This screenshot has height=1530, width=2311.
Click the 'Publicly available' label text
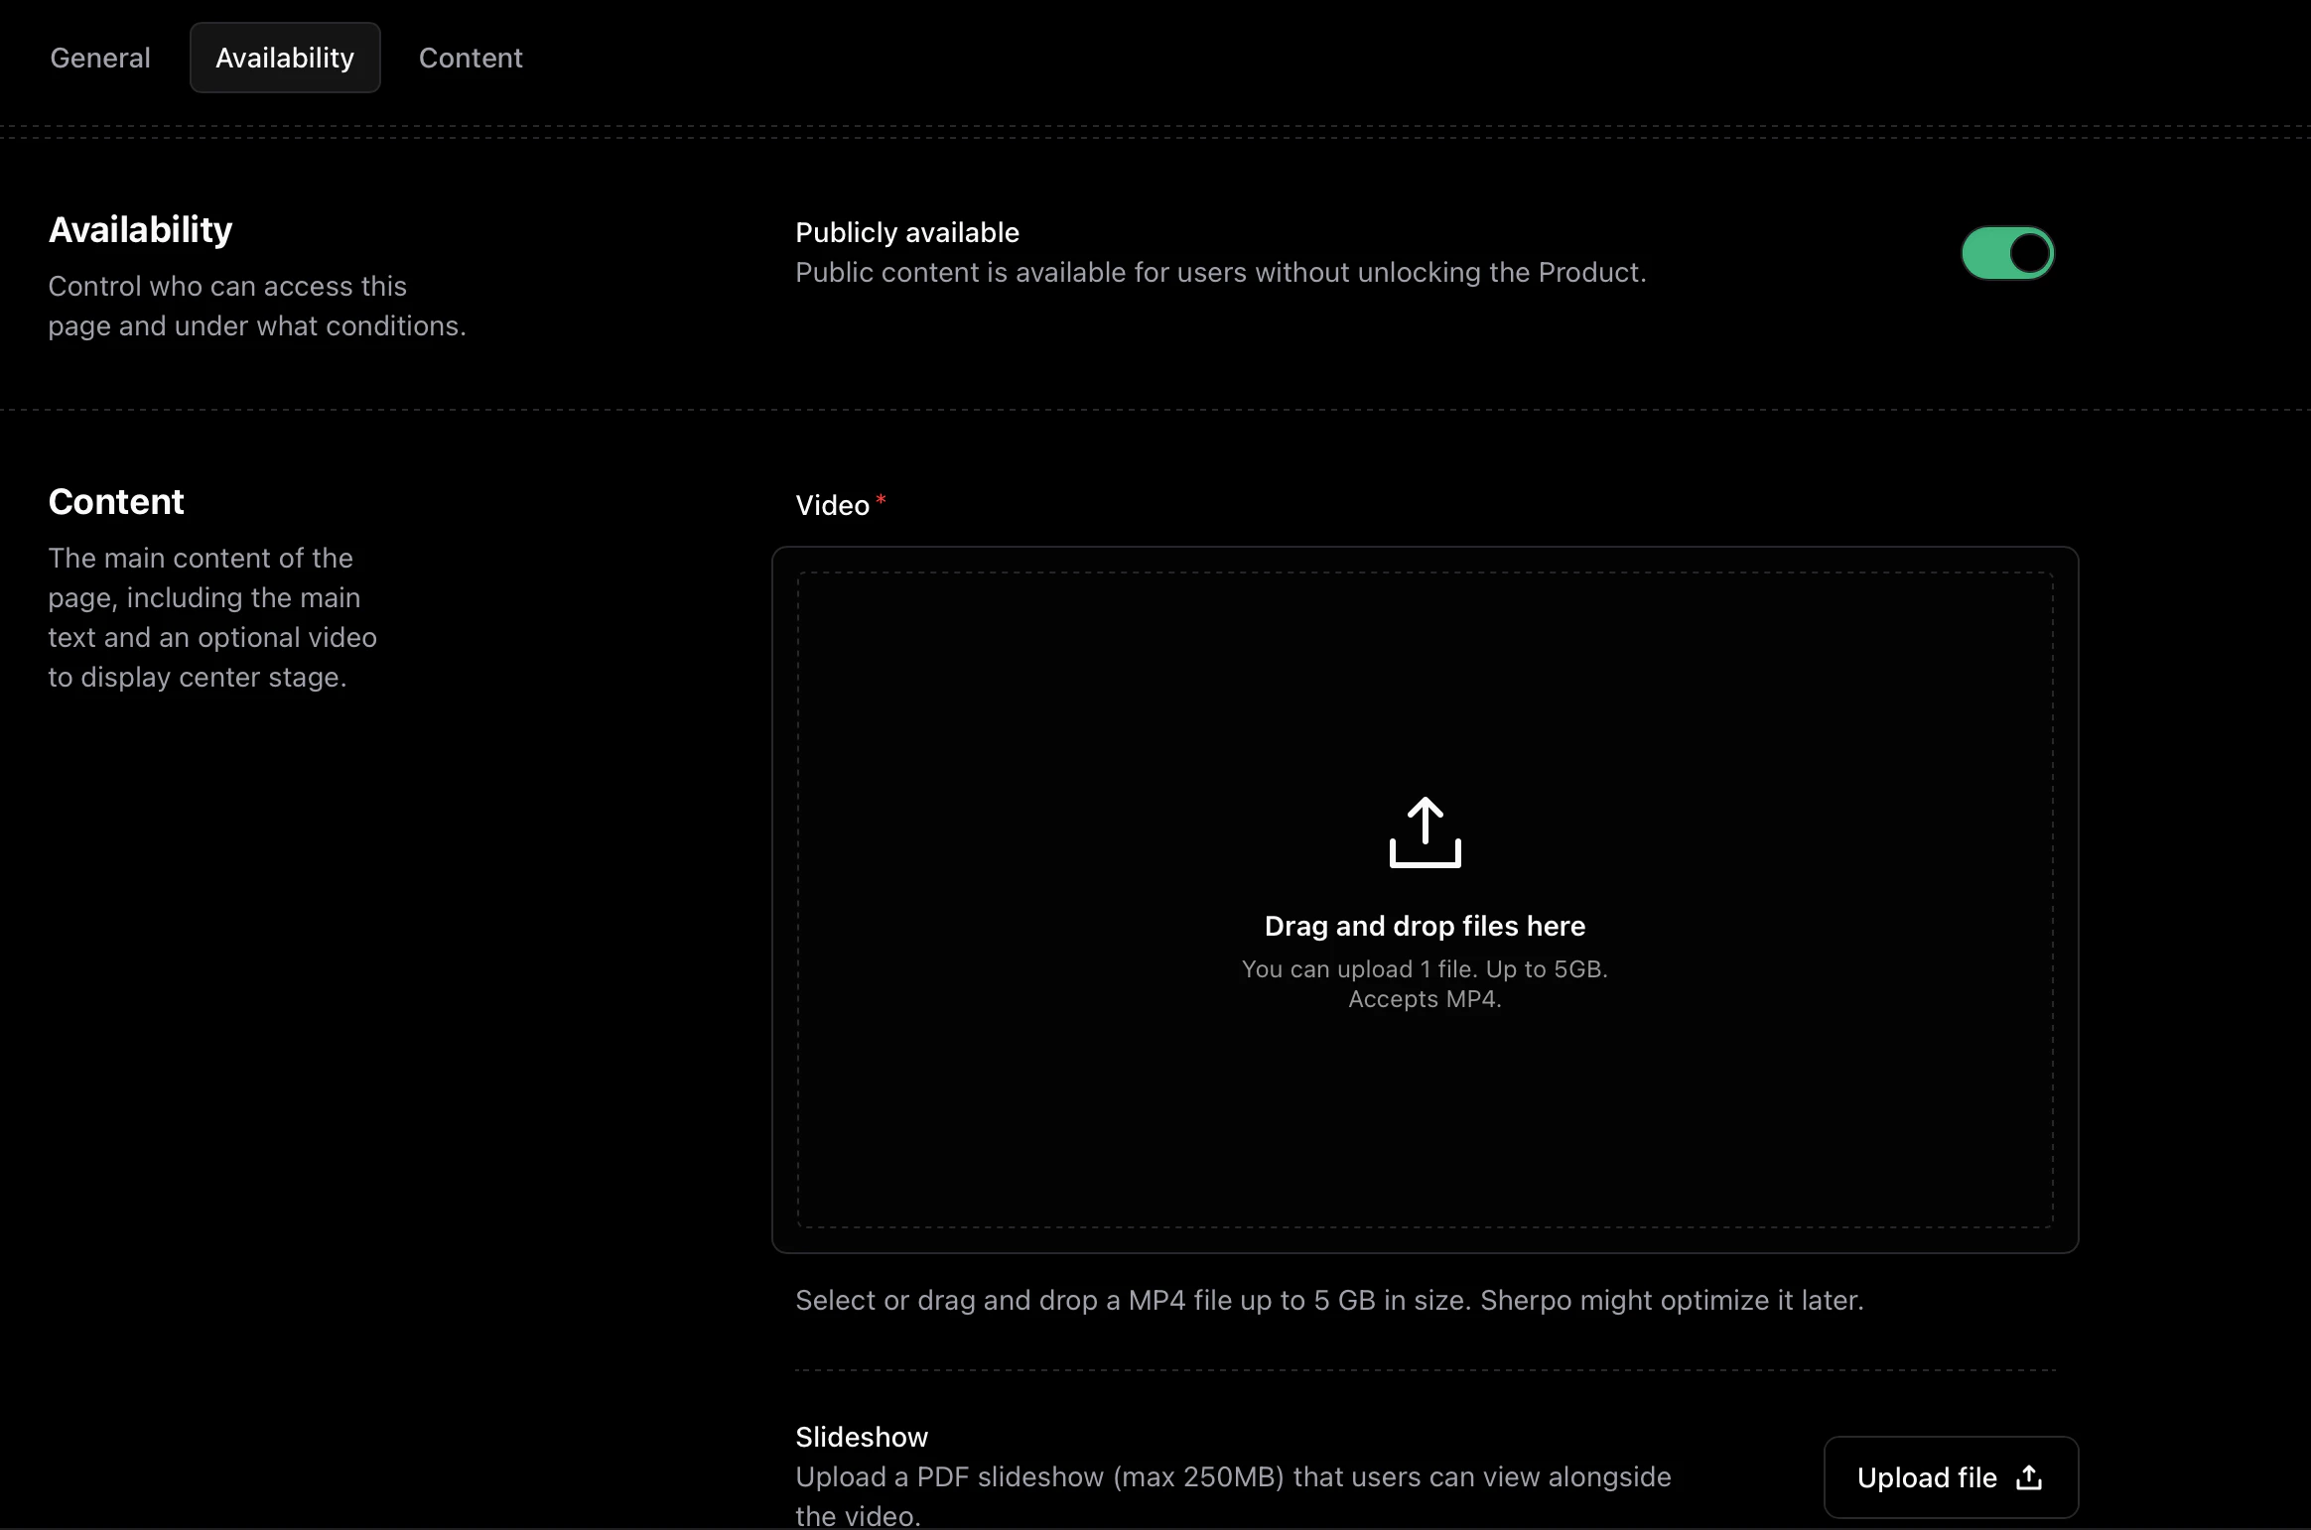pos(905,232)
